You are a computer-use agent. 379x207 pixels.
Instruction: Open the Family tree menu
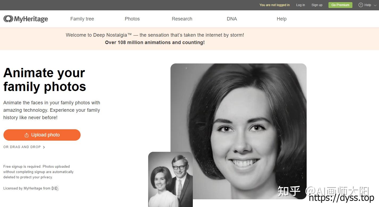[82, 19]
